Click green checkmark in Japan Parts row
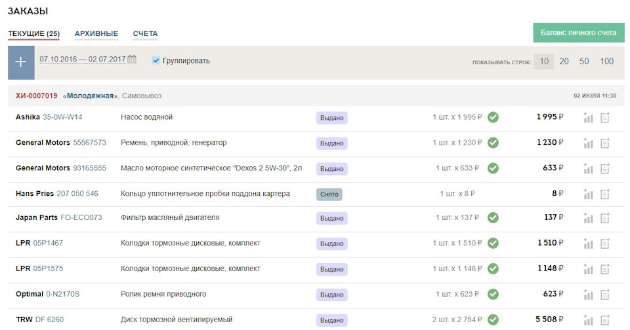 click(x=493, y=218)
